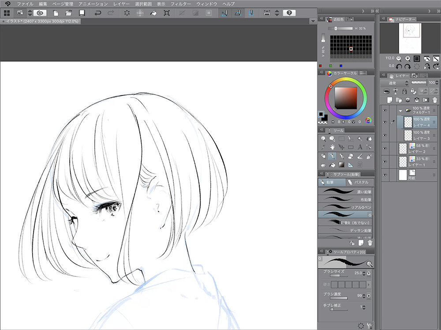Toggle Lock layer icon
This screenshot has width=441, height=330.
point(404,91)
